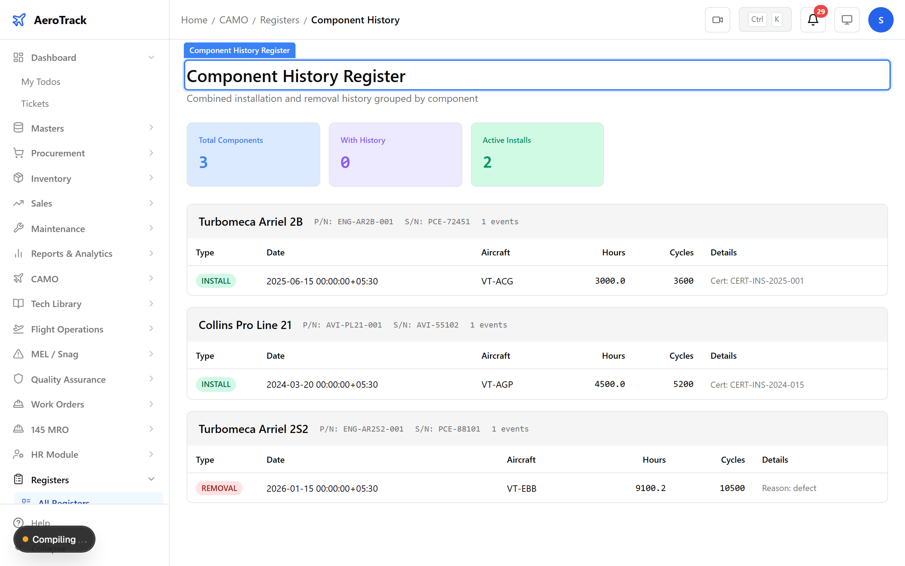Image resolution: width=905 pixels, height=566 pixels.
Task: Go to CAMO via the breadcrumb
Action: pos(234,19)
